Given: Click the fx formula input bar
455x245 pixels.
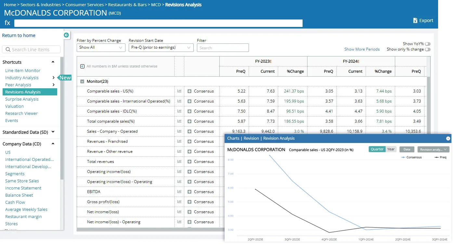Looking at the screenshot, I should coord(158,23).
